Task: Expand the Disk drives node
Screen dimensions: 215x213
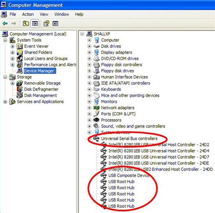Action: click(x=89, y=46)
